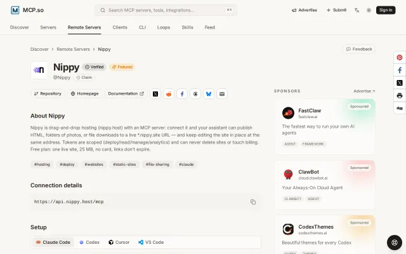Click the #hosting tag
Image resolution: width=406 pixels, height=254 pixels.
pyautogui.click(x=42, y=164)
